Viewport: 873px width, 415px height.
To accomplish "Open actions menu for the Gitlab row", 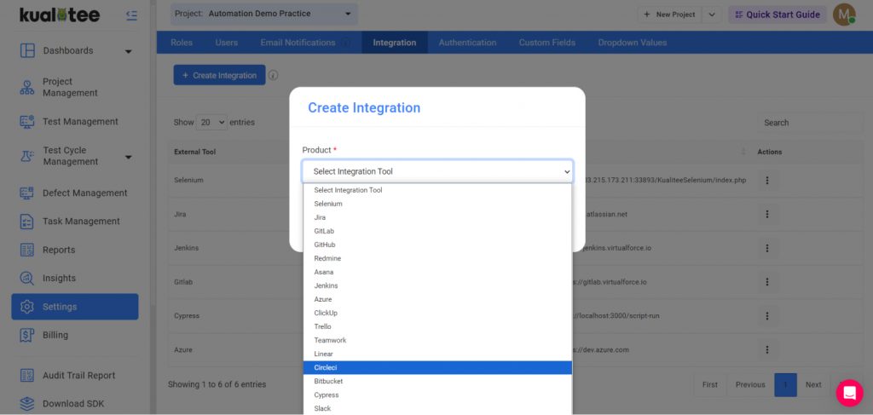I will 767,282.
